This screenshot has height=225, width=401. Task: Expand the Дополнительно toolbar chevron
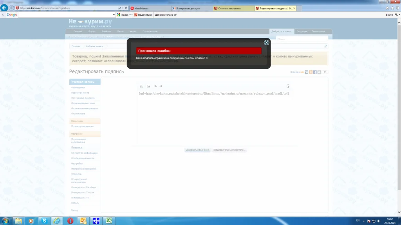click(175, 15)
